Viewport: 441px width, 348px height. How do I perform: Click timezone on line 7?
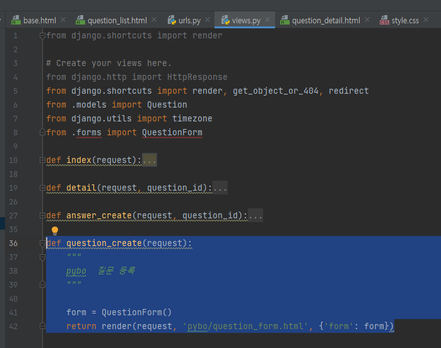coord(192,119)
